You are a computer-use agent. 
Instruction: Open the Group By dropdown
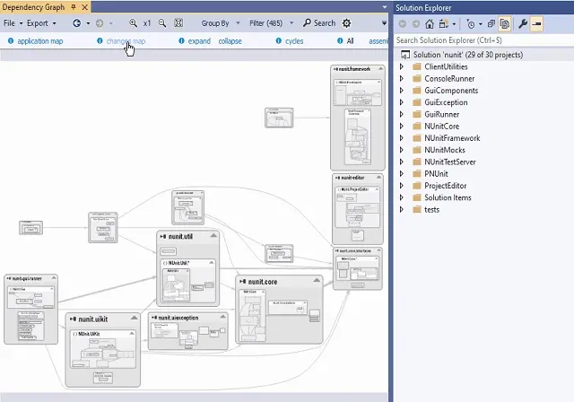pos(217,22)
